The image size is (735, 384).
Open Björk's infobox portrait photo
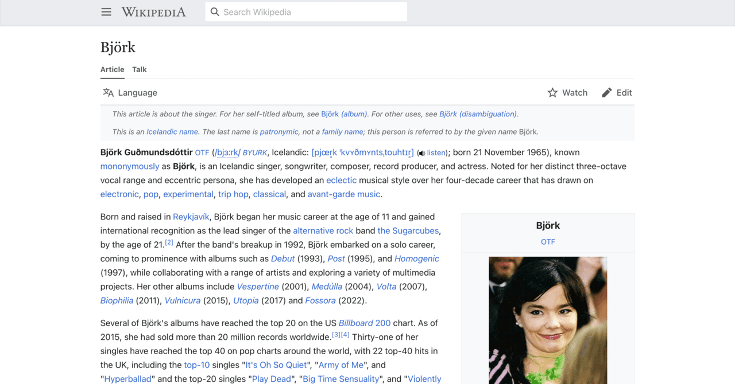[x=548, y=320]
